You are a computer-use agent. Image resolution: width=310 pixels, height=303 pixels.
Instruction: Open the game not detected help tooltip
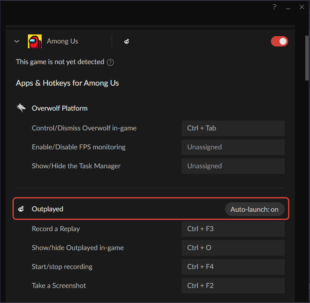pos(110,62)
